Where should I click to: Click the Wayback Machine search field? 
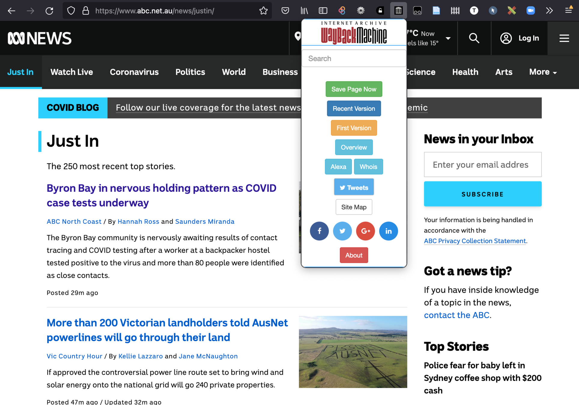tap(354, 58)
